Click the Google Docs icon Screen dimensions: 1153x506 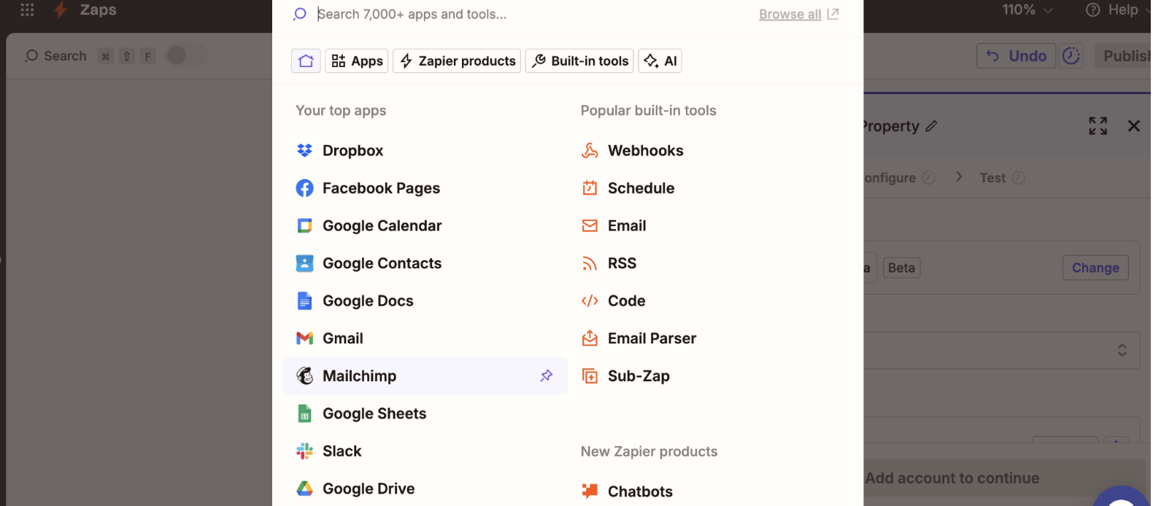point(304,301)
